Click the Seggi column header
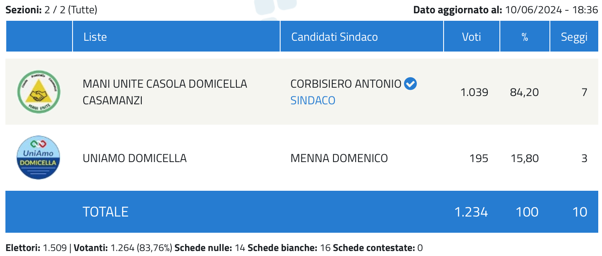This screenshot has height=256, width=602. pyautogui.click(x=574, y=37)
